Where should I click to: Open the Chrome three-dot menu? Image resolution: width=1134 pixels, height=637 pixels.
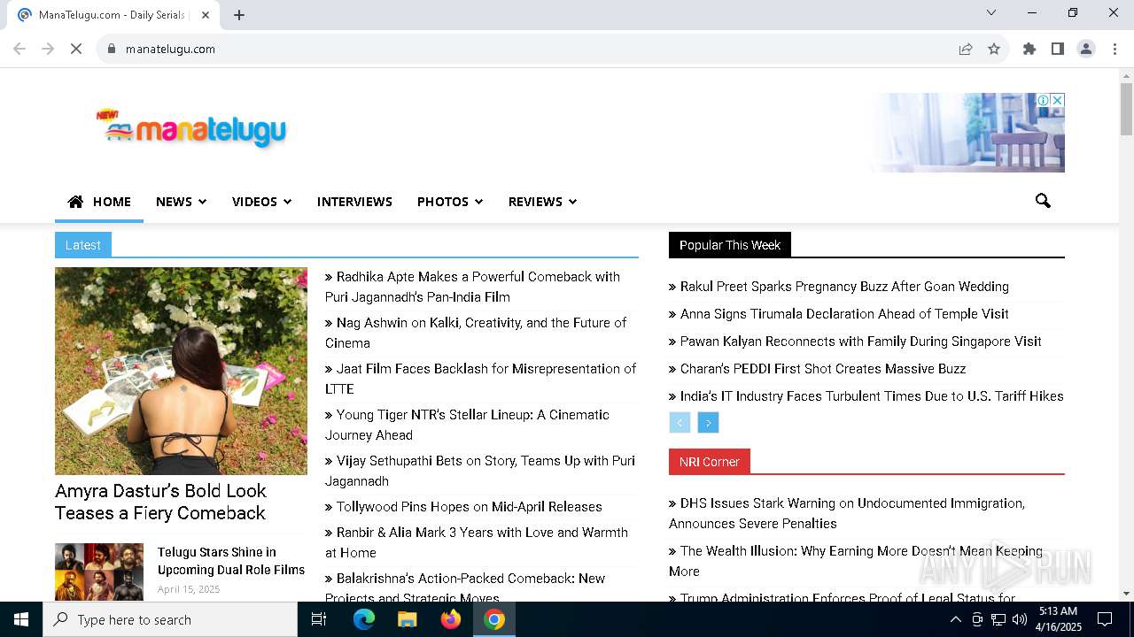pos(1115,49)
